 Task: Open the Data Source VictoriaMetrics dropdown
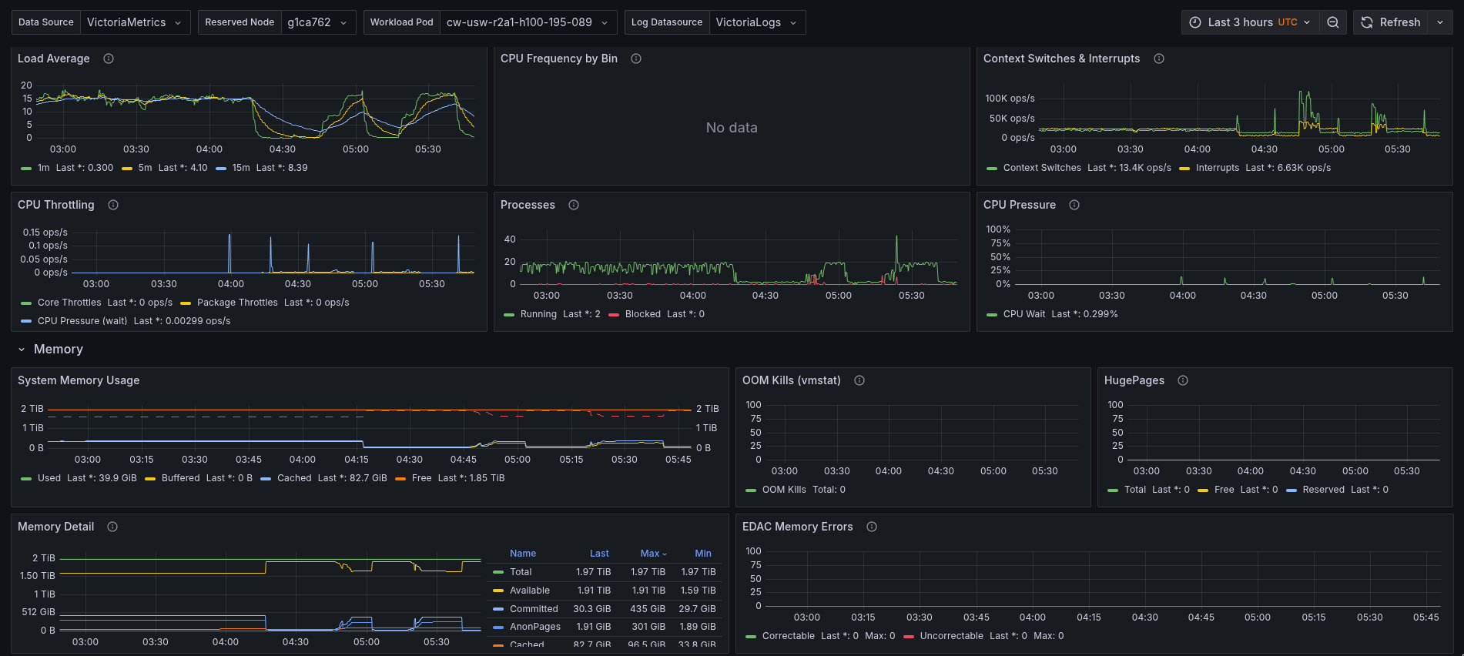pyautogui.click(x=136, y=22)
